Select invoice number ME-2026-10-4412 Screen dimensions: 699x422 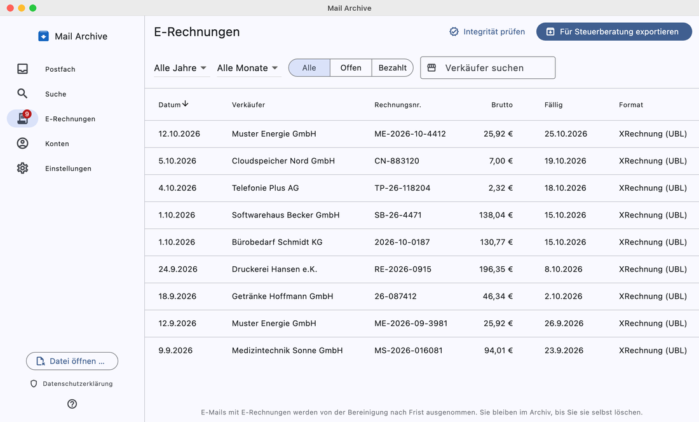click(410, 133)
